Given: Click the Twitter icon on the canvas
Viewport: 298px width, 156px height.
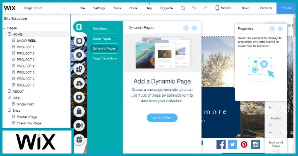Looking at the screenshot, I should (x=233, y=144).
